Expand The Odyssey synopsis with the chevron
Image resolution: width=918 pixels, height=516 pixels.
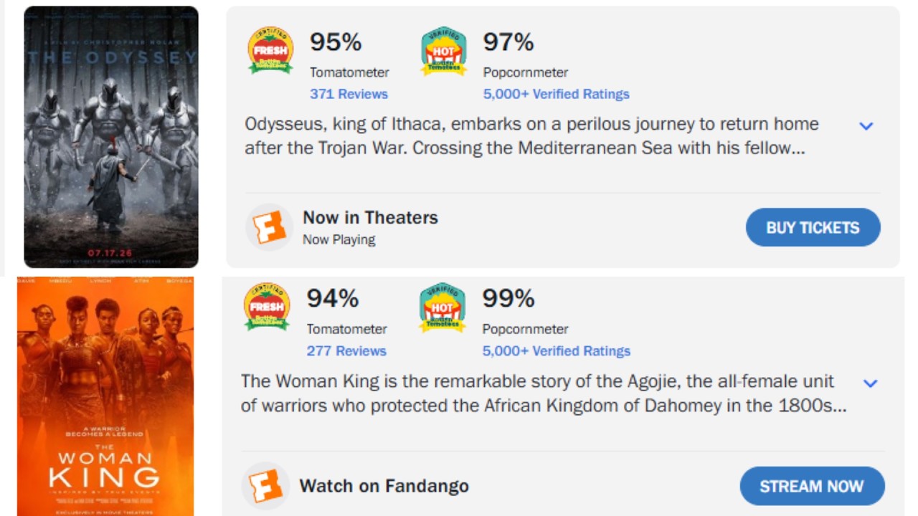click(866, 126)
